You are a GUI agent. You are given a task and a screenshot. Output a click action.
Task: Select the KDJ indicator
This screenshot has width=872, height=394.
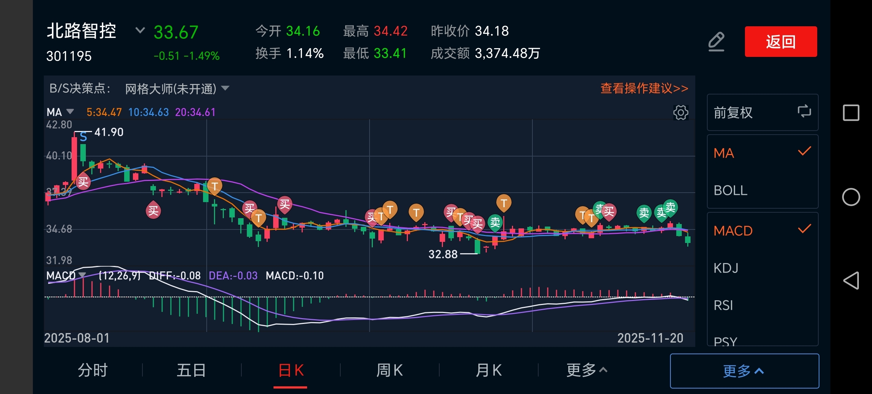pos(726,268)
